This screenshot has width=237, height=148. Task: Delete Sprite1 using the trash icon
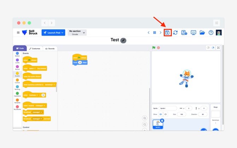click(x=162, y=121)
